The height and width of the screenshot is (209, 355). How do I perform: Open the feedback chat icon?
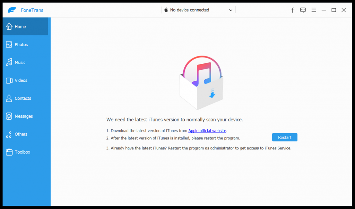pos(303,10)
